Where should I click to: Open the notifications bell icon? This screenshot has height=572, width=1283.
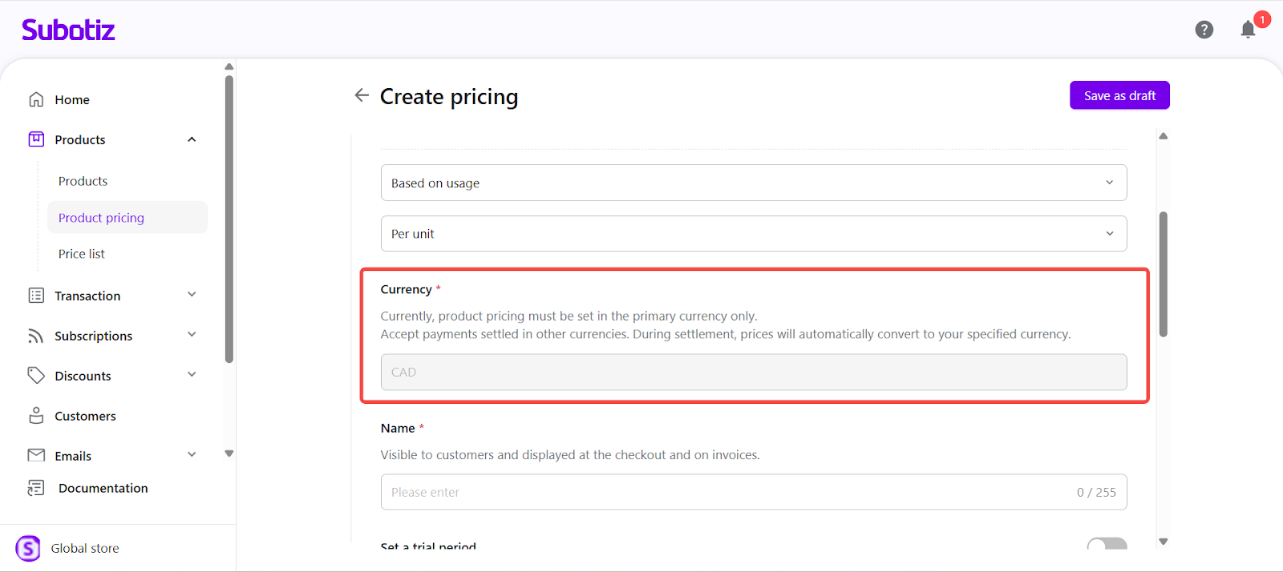pos(1248,30)
